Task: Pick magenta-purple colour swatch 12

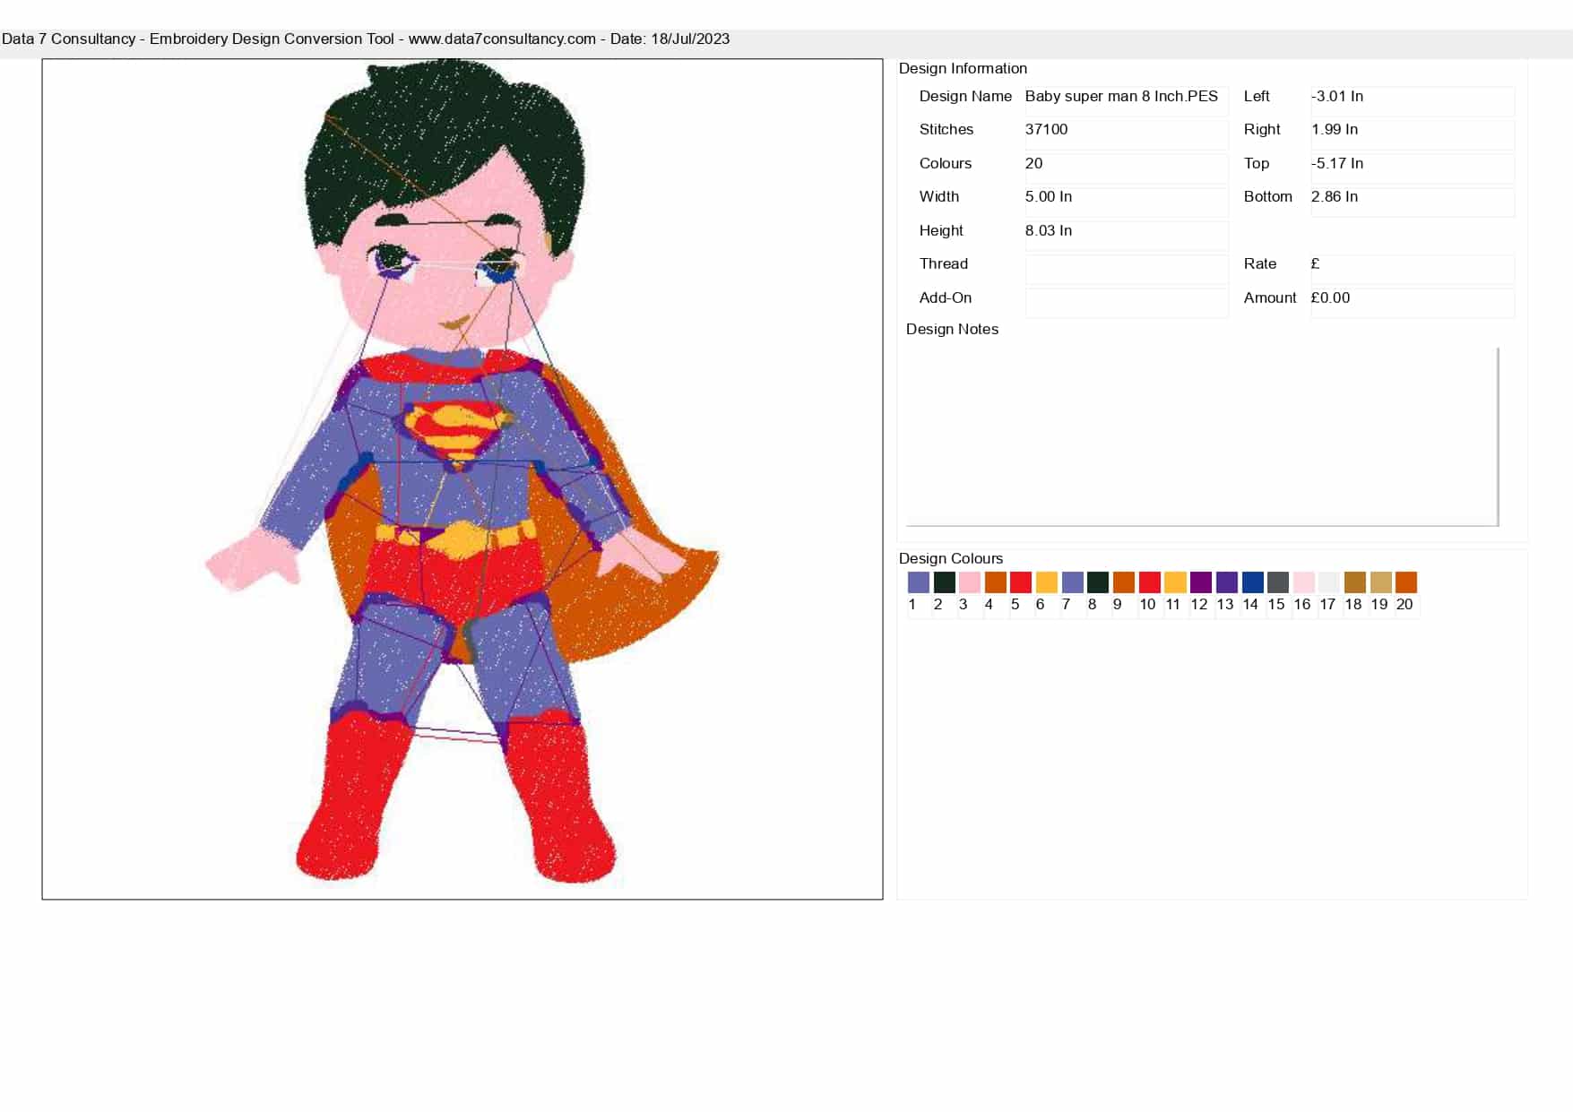Action: coord(1201,582)
